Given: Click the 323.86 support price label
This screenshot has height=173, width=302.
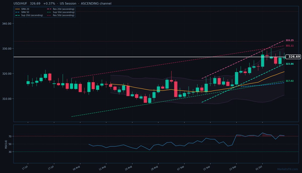Looking at the screenshot, I should [x=290, y=64].
